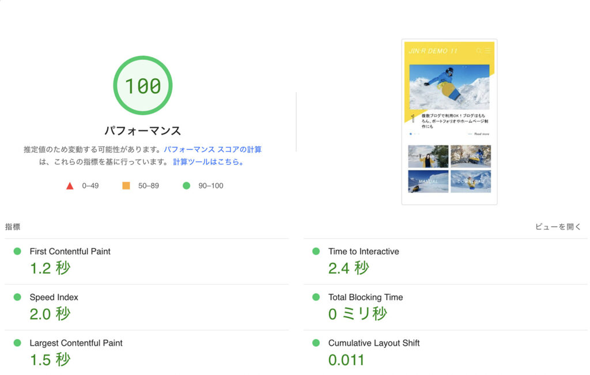Expand the metrics view via ビューを開く

[x=558, y=227]
